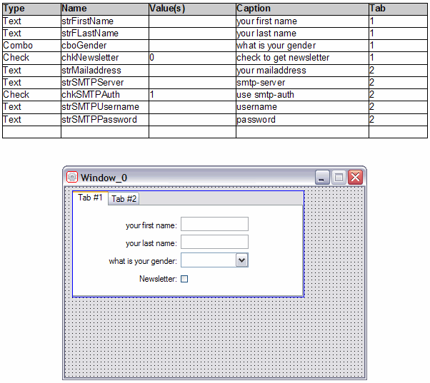Click the 'check to get newsletter' caption cell
Image resolution: width=430 pixels, height=383 pixels.
tap(302, 58)
